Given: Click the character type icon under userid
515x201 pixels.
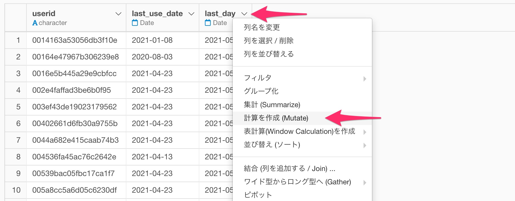Looking at the screenshot, I should (35, 23).
